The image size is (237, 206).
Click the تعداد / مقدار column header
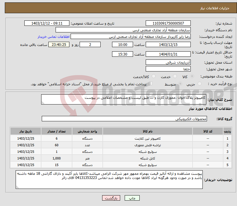click(x=56, y=131)
